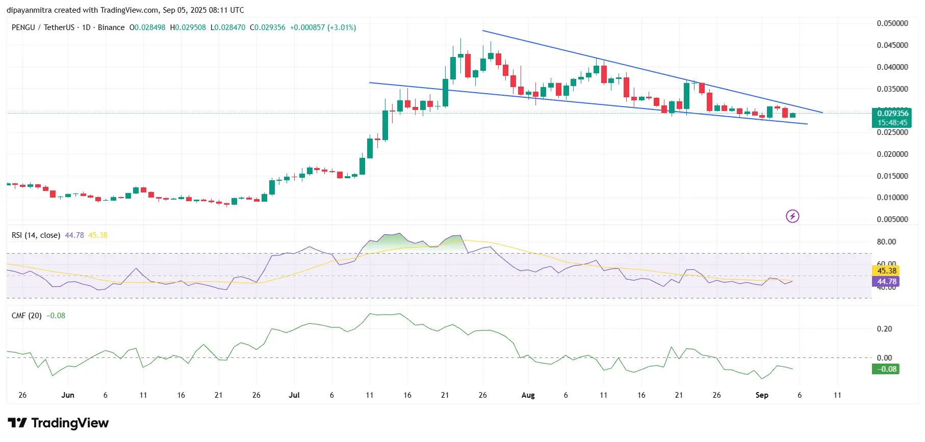The image size is (925, 442).
Task: Click the TradingView logo at bottom left
Action: [x=58, y=423]
